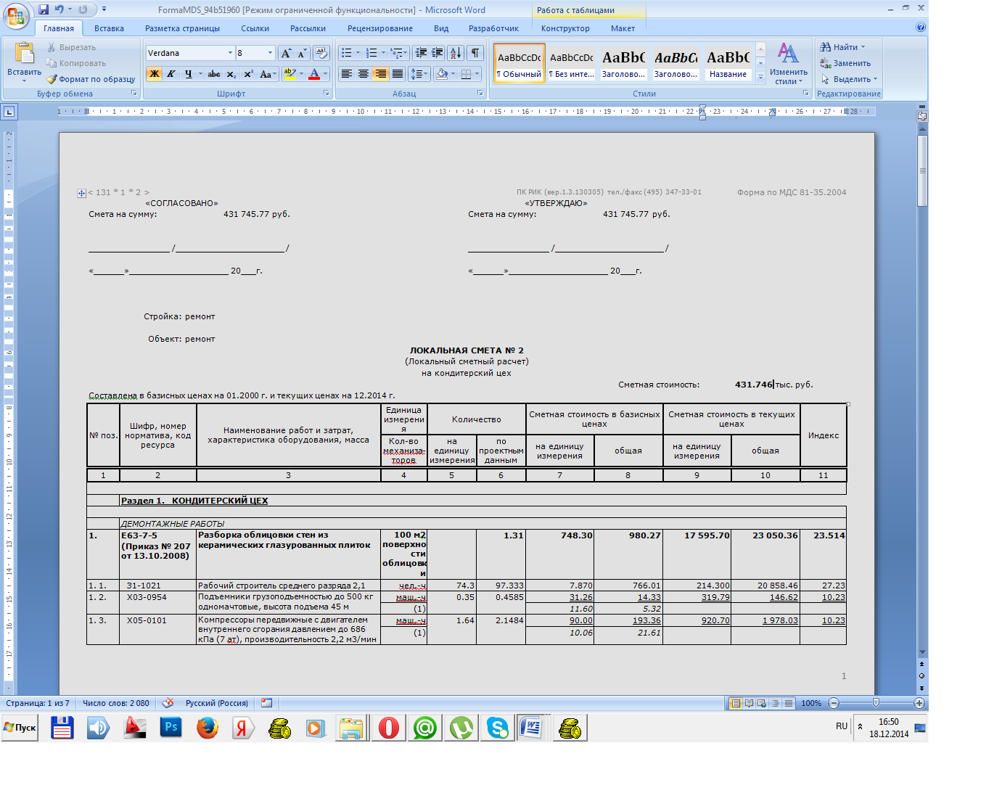The width and height of the screenshot is (1002, 801).
Task: Click the vertical scrollbar thumb
Action: point(922,171)
